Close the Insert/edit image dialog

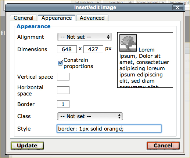178,7
